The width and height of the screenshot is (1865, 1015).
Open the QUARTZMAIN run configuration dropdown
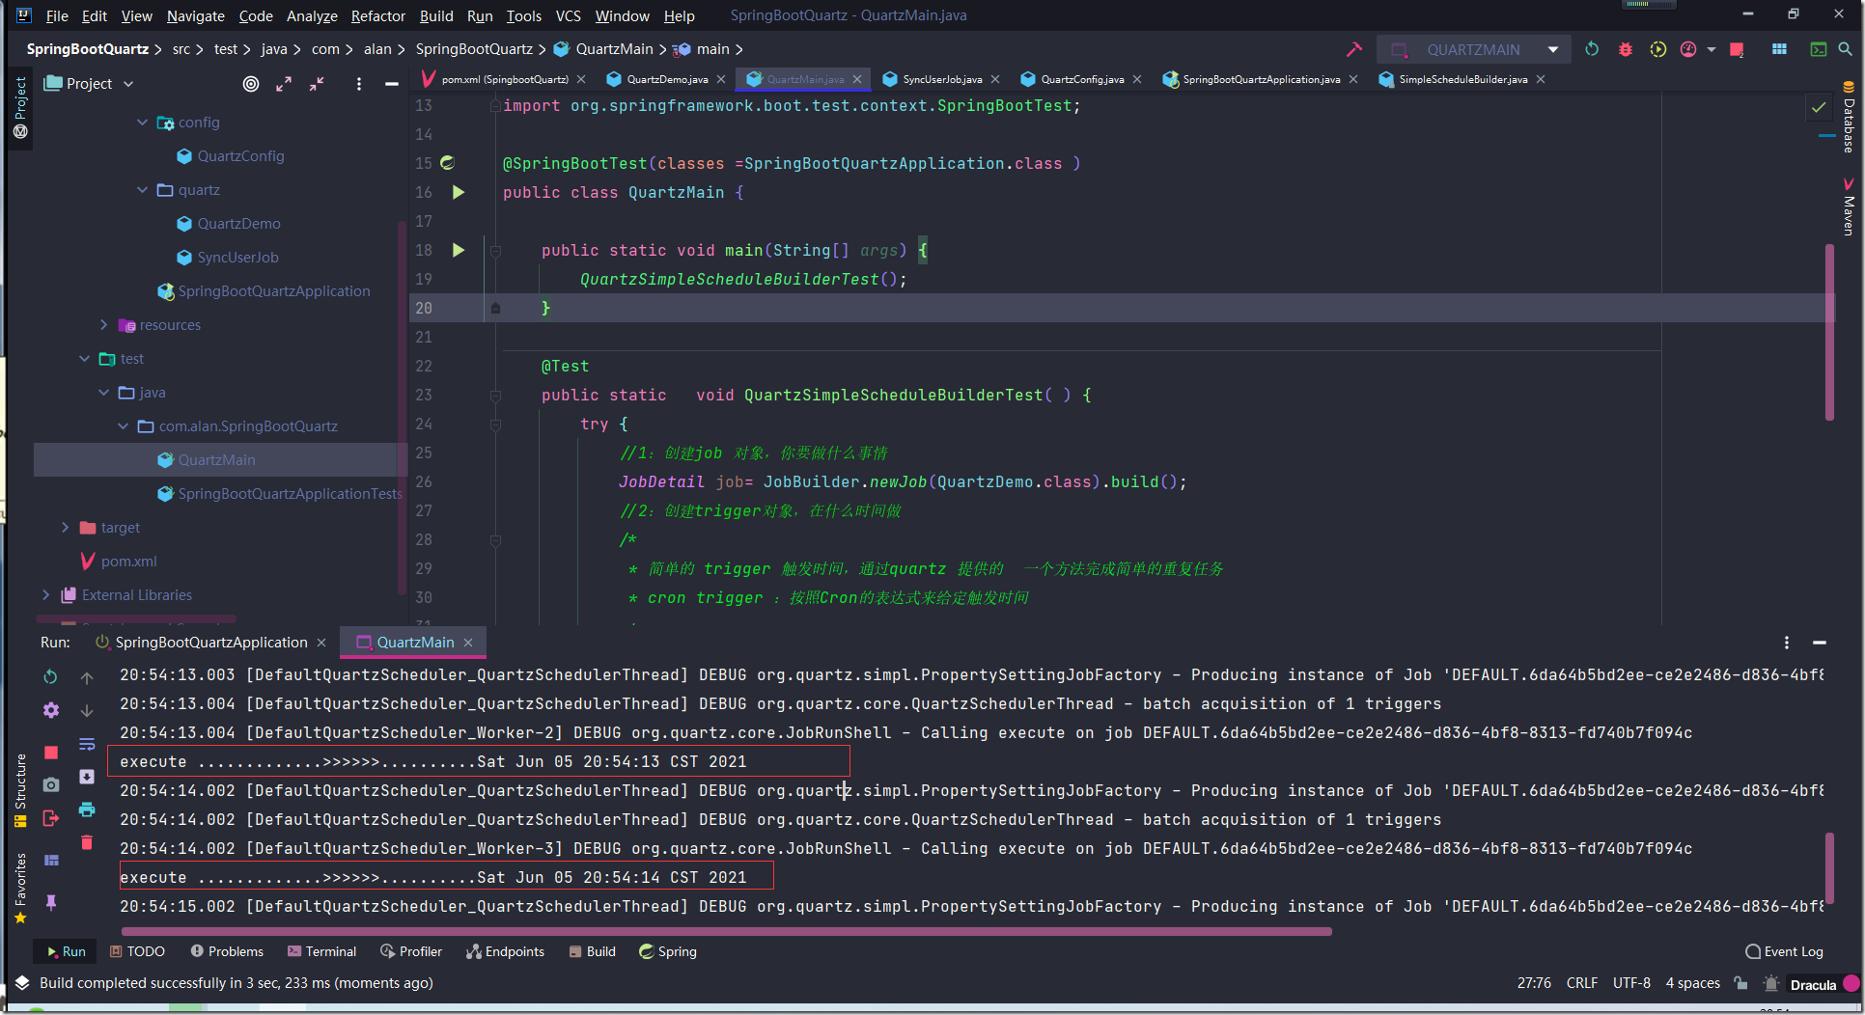point(1553,49)
